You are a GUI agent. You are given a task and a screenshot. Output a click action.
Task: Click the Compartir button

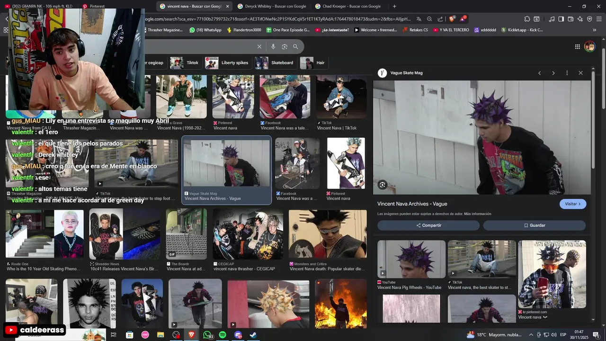[x=428, y=225]
